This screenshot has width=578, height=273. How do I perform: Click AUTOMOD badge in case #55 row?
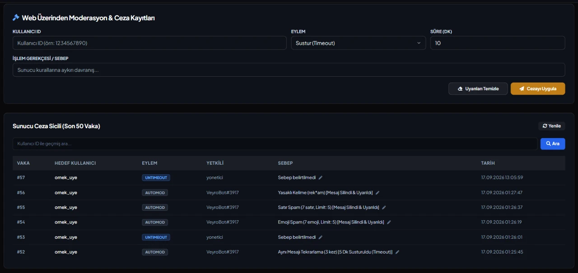(155, 208)
